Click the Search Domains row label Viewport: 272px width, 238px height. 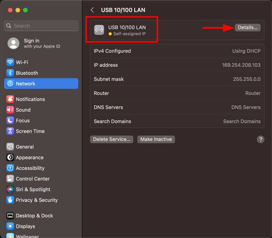112,121
